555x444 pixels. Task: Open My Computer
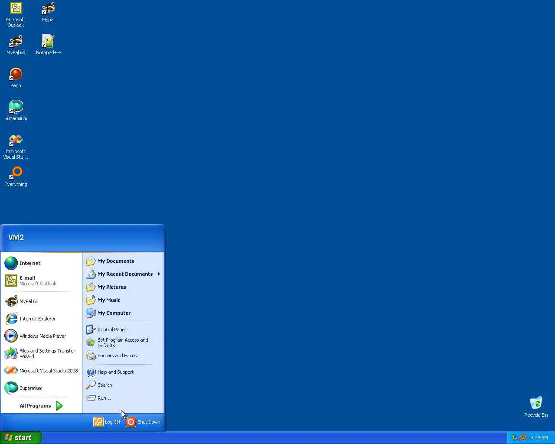point(123,313)
